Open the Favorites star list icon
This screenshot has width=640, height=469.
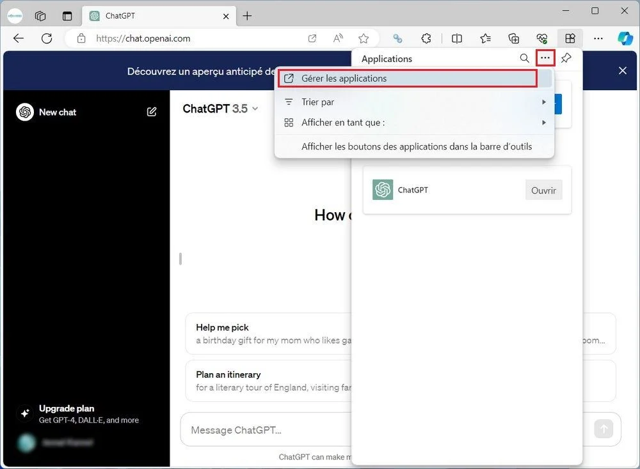pos(485,38)
